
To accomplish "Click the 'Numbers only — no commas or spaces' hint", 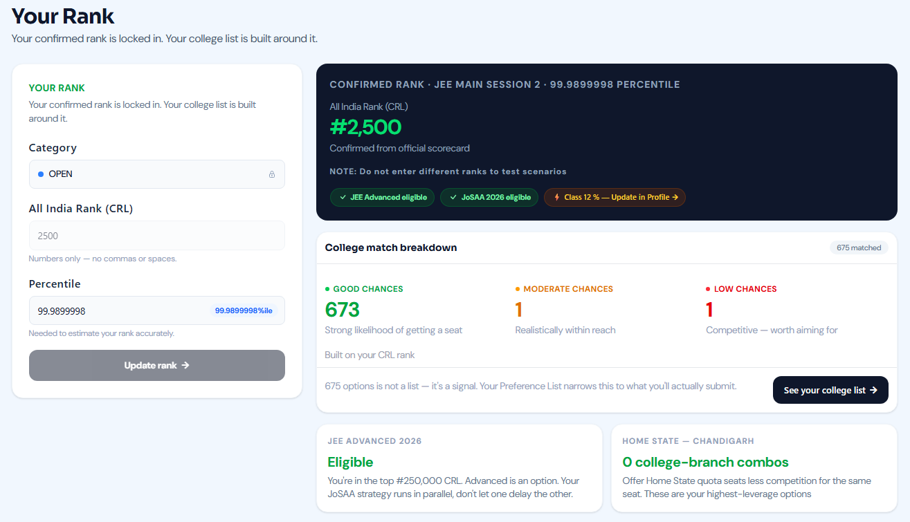I will pos(102,259).
